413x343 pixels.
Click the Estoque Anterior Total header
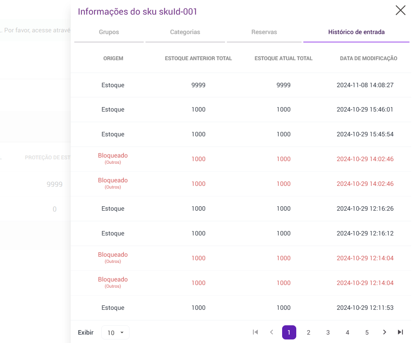tap(198, 58)
